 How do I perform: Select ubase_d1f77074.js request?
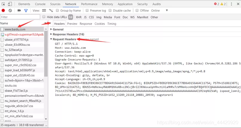pyautogui.click(x=22, y=40)
